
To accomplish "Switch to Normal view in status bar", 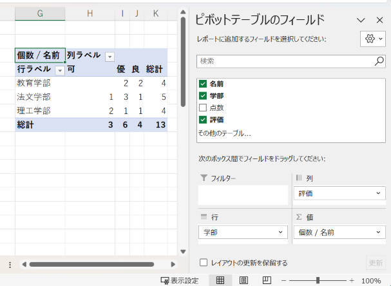I will point(220,280).
